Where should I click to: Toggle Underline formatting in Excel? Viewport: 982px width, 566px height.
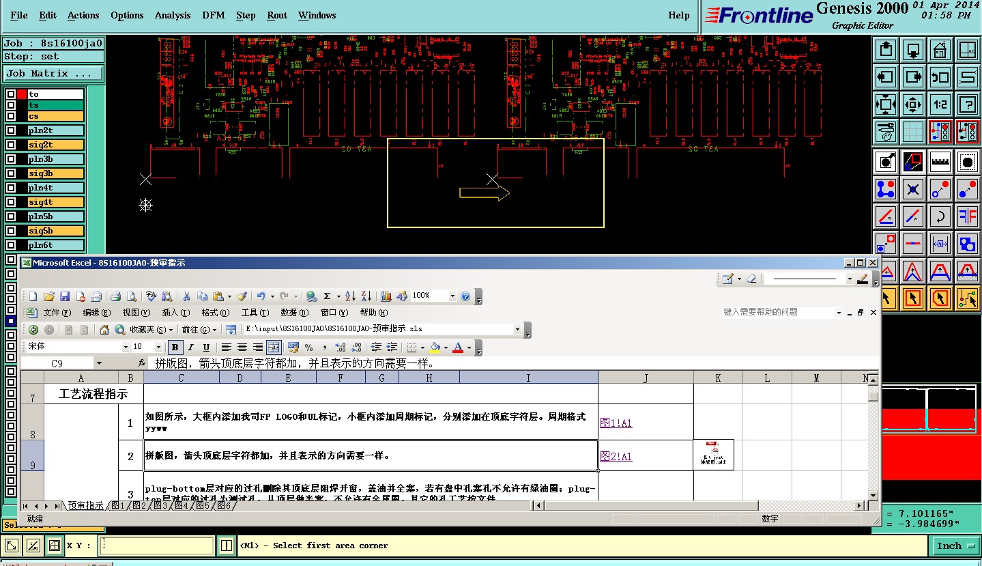tap(206, 348)
